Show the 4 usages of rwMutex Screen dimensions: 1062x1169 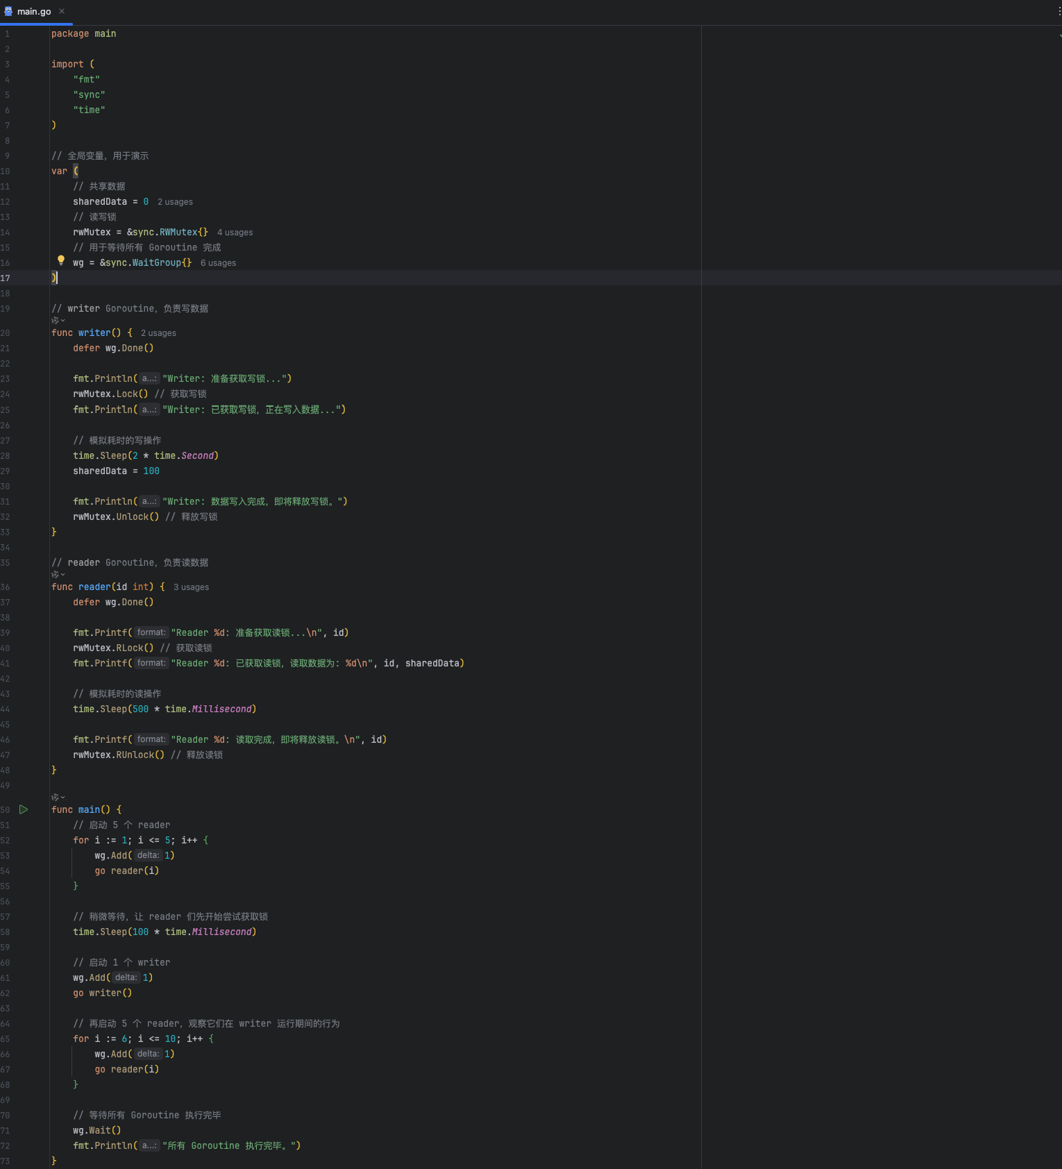235,233
